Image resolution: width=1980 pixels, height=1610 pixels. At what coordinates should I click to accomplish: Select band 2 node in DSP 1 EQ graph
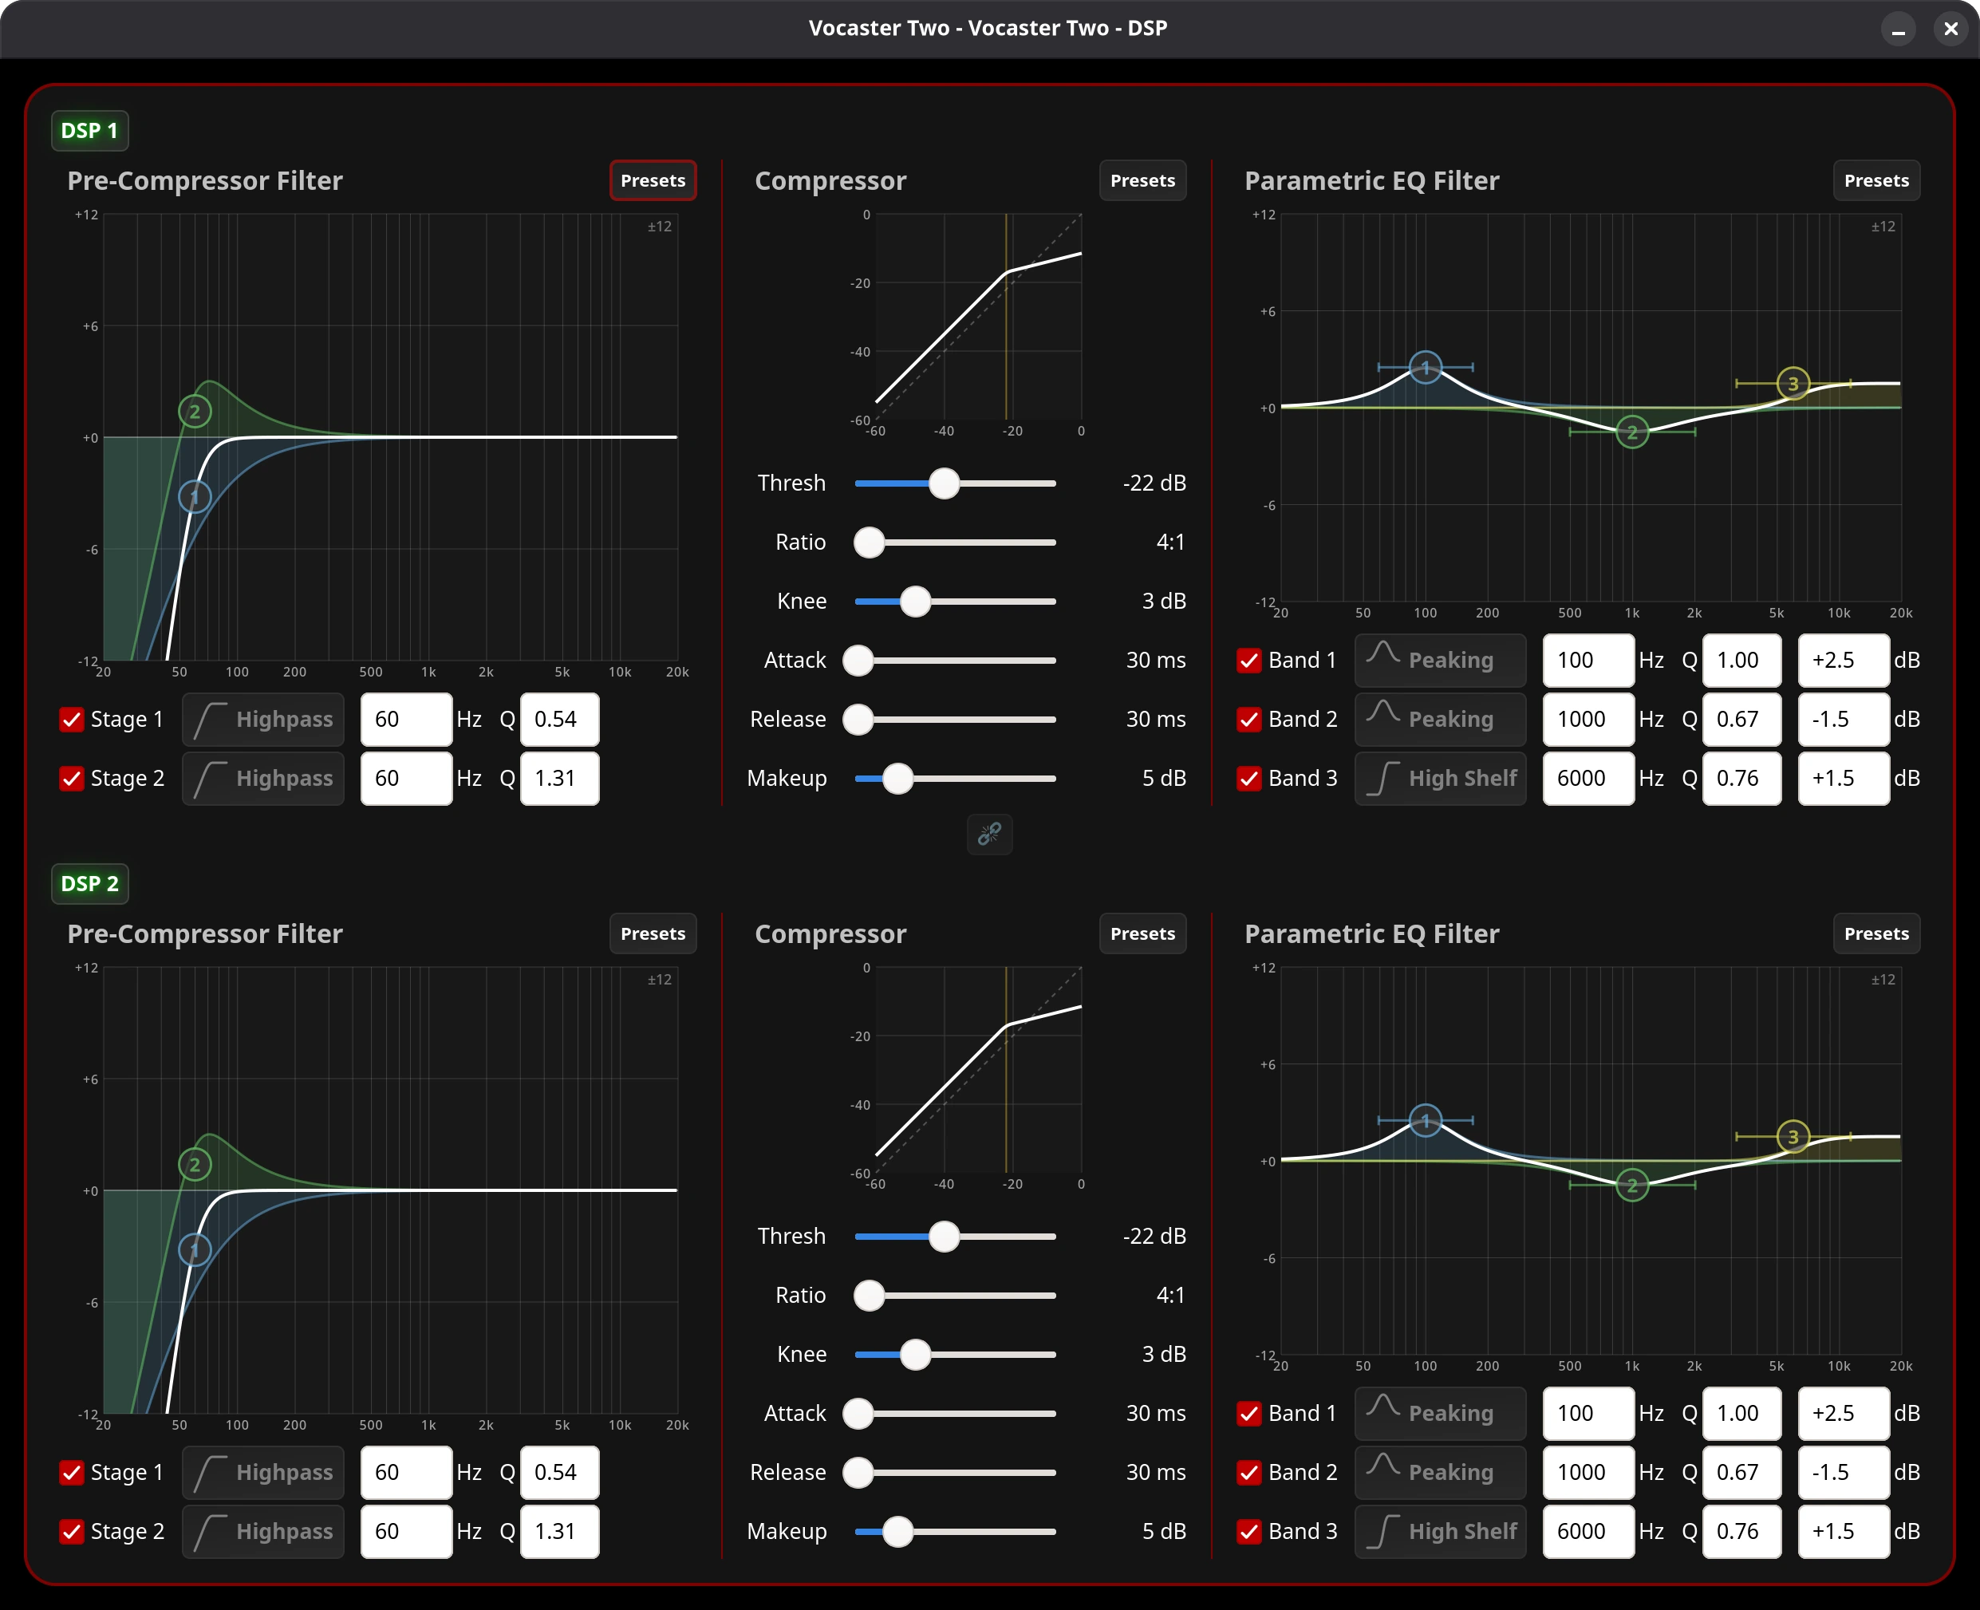1632,432
